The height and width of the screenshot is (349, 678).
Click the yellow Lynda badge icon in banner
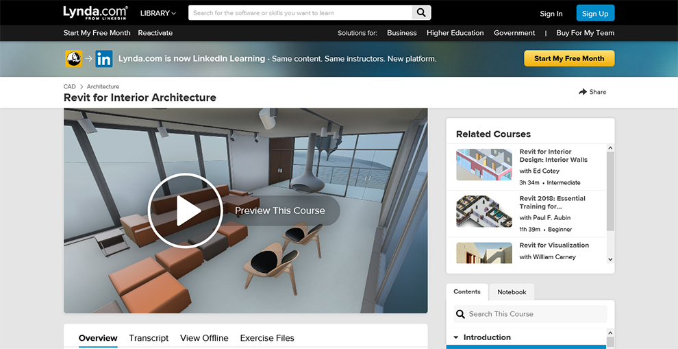[x=74, y=58]
